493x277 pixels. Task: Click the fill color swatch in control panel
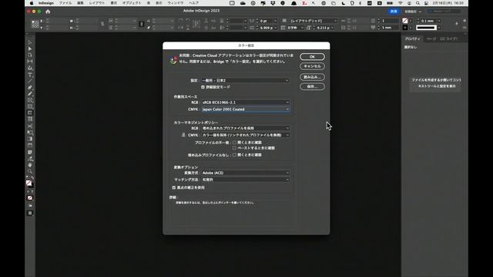tap(405, 21)
